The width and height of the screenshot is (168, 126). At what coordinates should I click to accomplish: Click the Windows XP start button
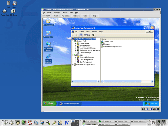(49, 103)
